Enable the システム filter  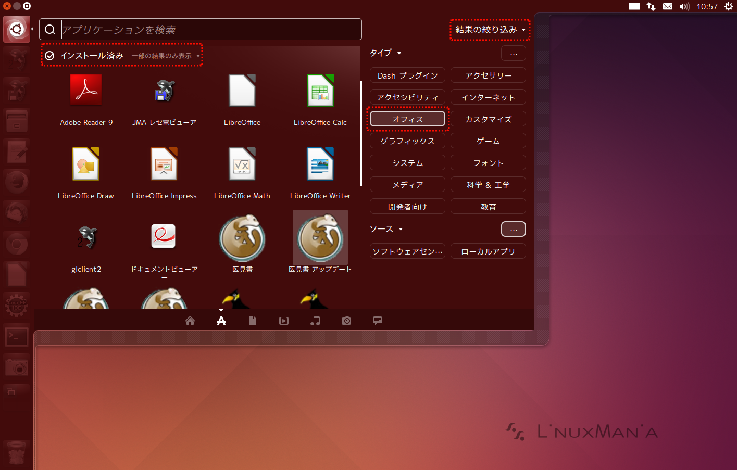pos(407,163)
